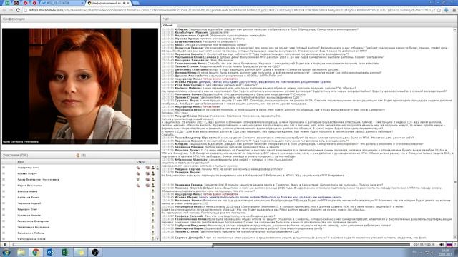Click person icon in модератор Анна row
458x257 pixels.
[152, 168]
